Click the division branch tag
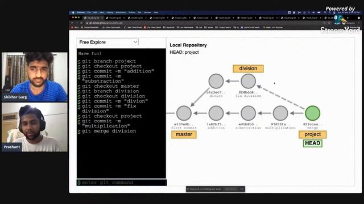This screenshot has width=364, height=204. [x=248, y=69]
